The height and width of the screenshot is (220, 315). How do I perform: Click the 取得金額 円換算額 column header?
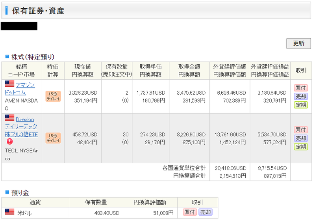click(189, 71)
